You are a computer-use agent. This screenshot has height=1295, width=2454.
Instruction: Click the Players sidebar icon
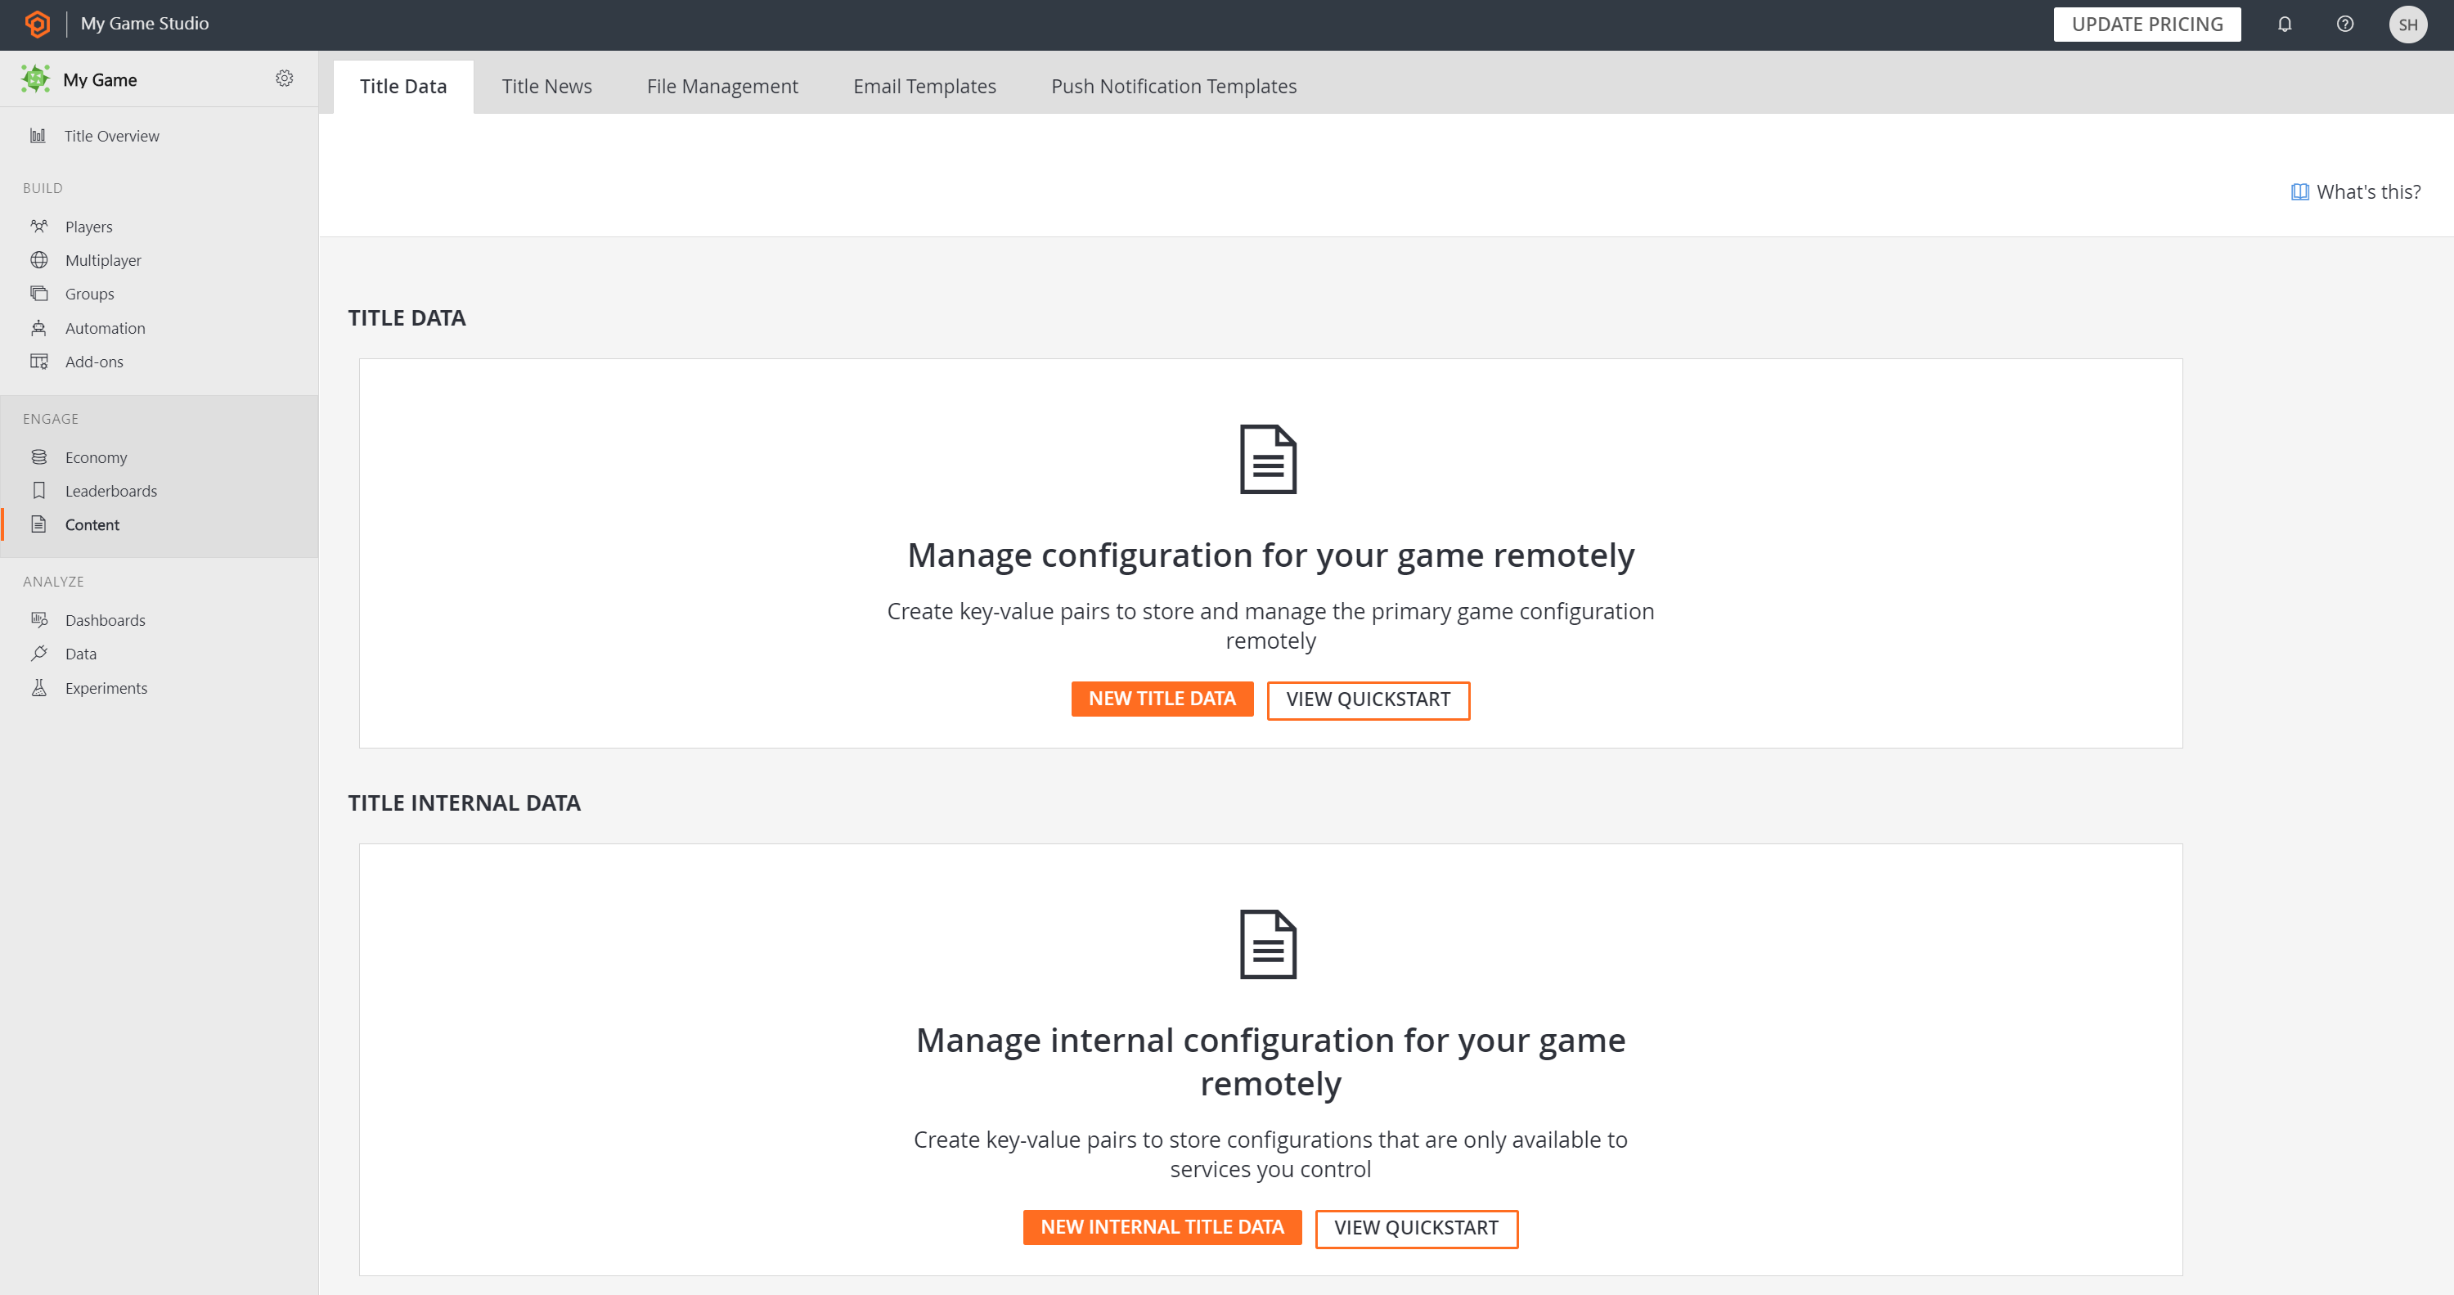pos(39,226)
